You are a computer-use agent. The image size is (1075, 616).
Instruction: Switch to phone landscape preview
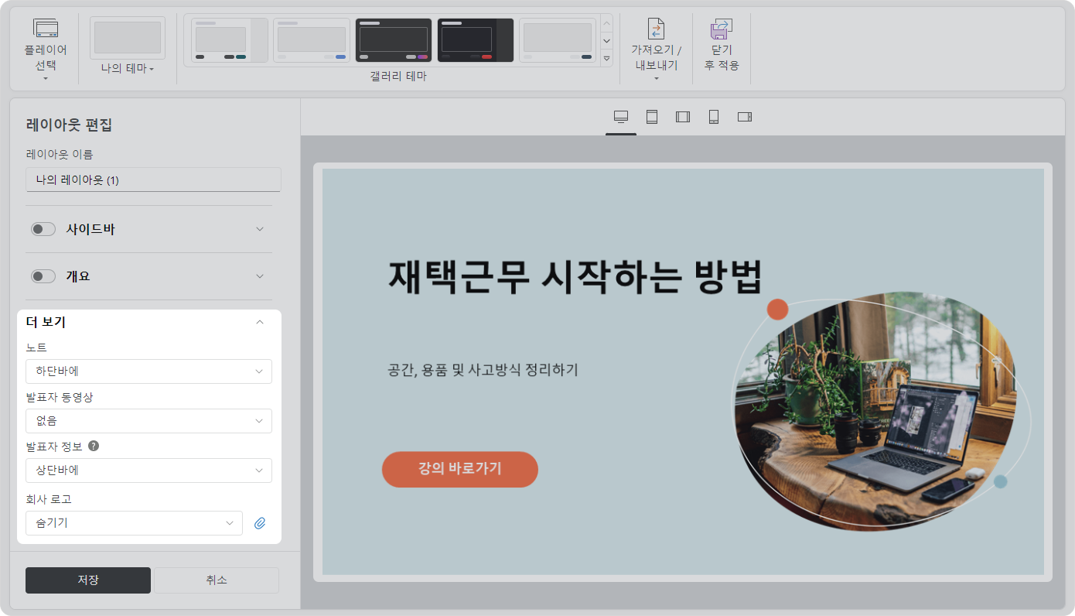tap(745, 117)
